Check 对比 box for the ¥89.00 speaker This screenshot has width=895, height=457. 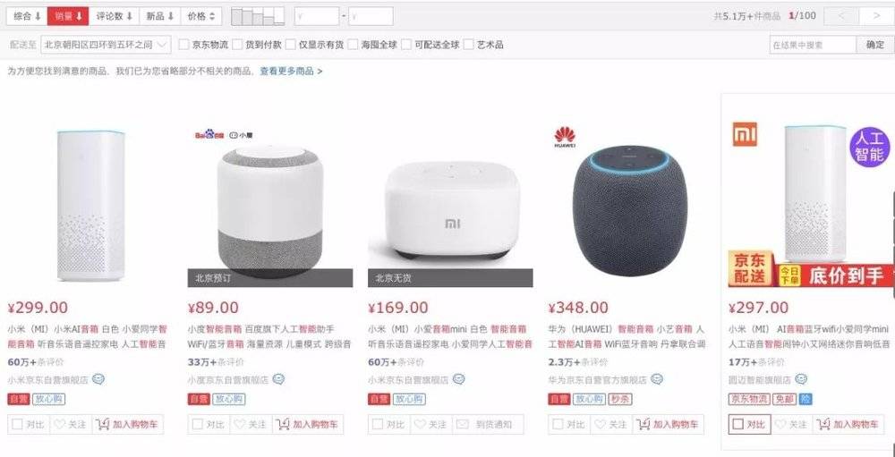(198, 425)
